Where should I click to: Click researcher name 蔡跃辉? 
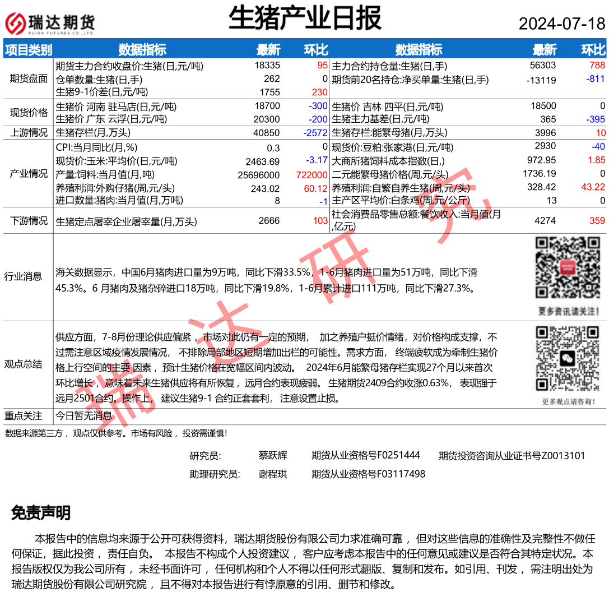272,456
